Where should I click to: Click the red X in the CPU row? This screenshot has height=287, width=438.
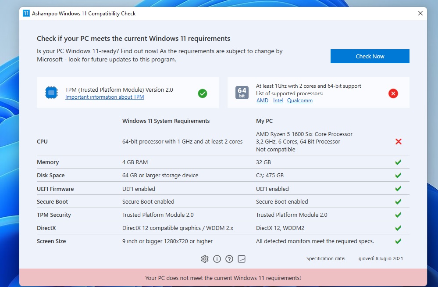coord(399,142)
